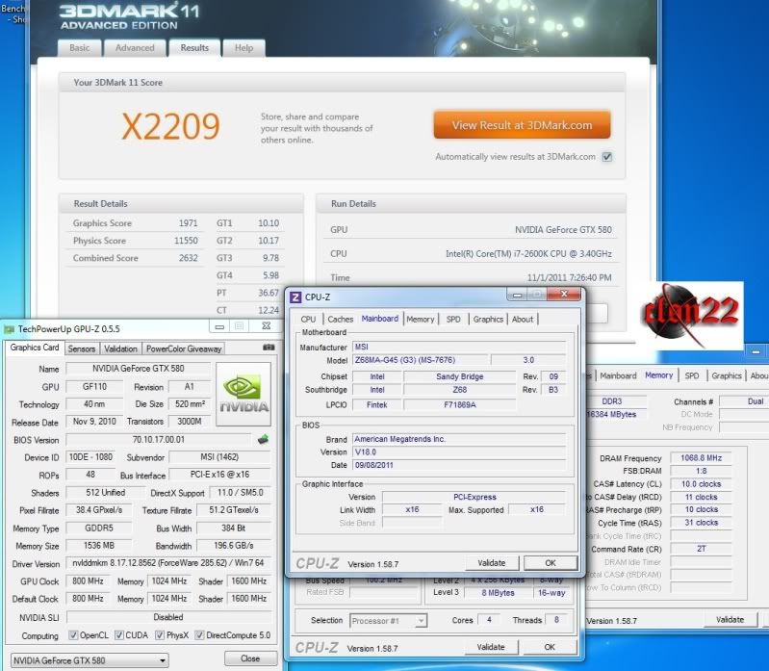Click the DRAM Frequency 1068.8 MHz value
This screenshot has height=671, width=769.
(x=701, y=457)
